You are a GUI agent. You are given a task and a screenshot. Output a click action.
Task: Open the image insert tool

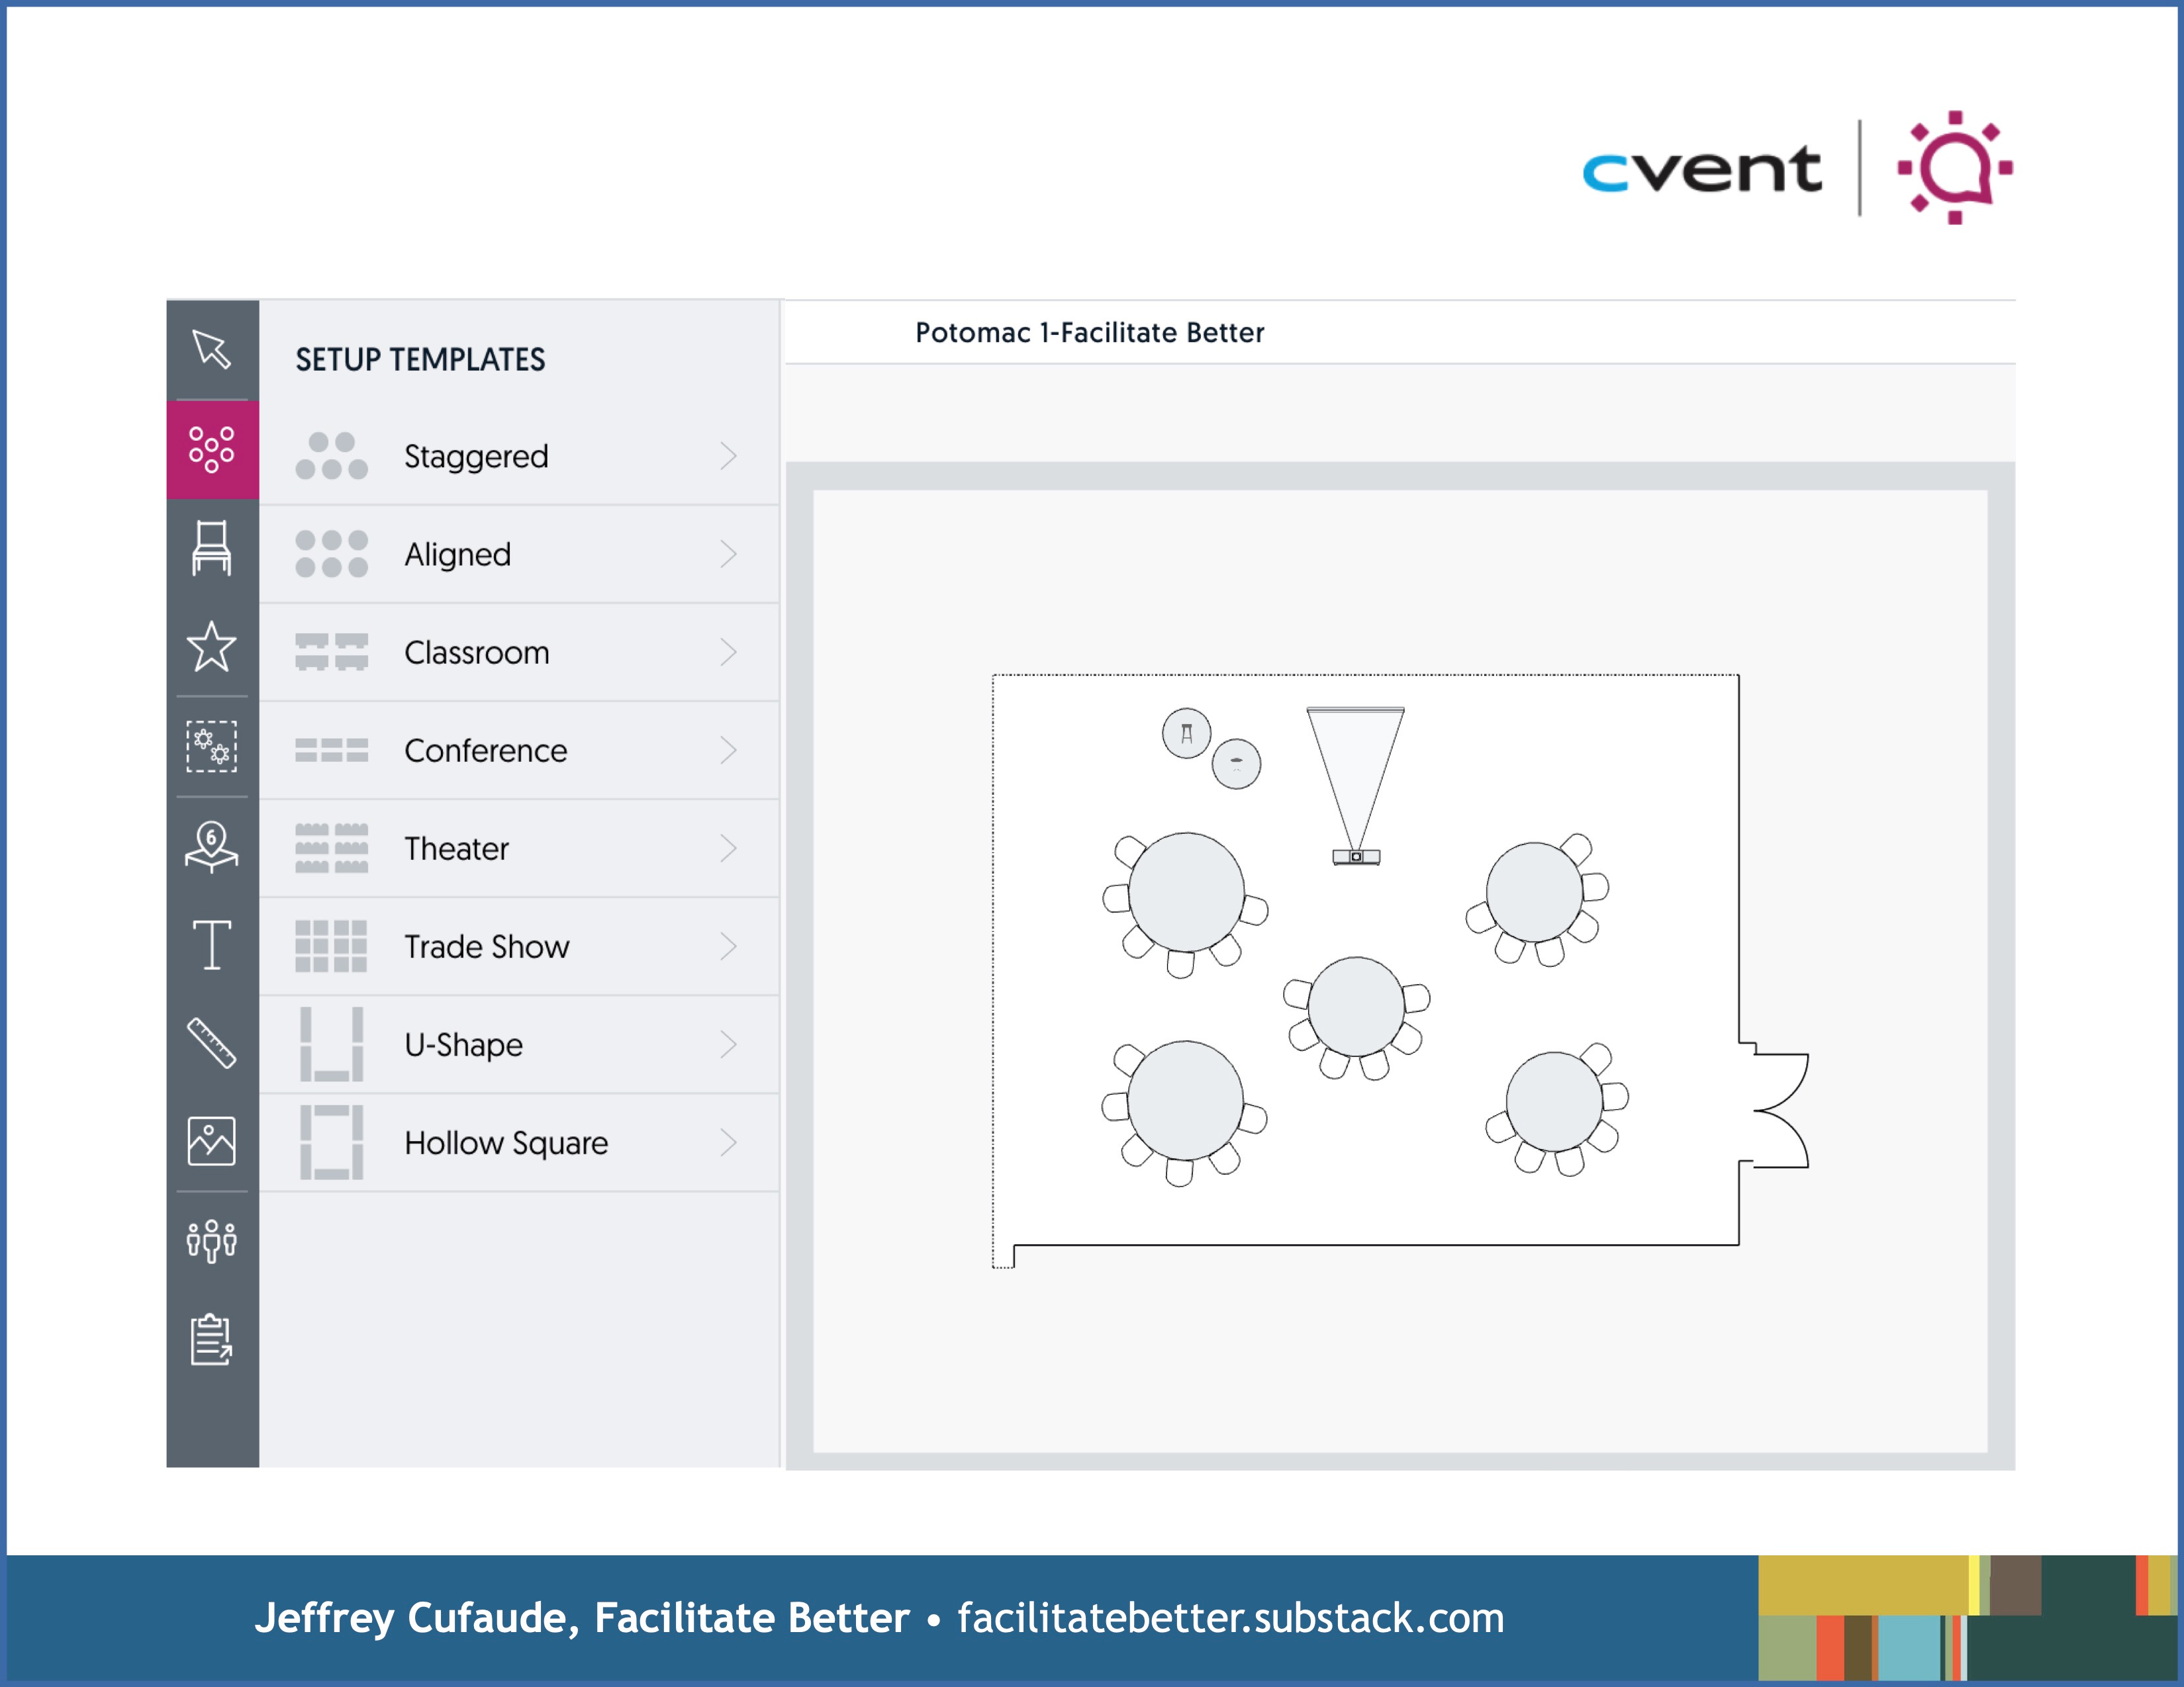tap(211, 1141)
